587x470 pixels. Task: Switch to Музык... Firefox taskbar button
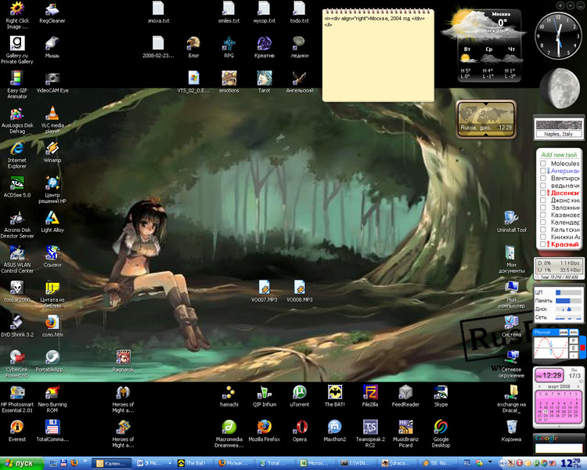(233, 464)
